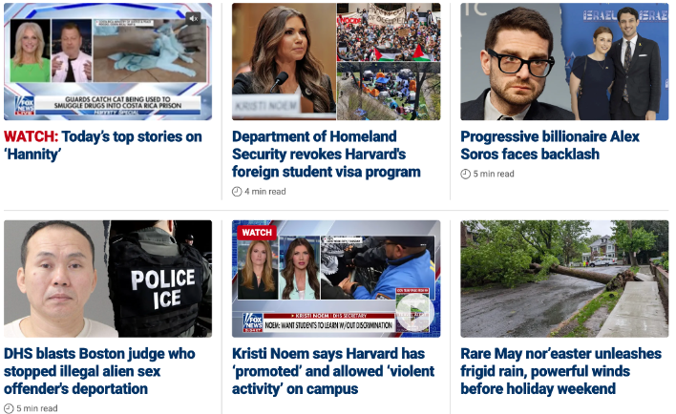The width and height of the screenshot is (676, 414).
Task: Click the clock icon under the DHS Boston judge story
Action: tap(9, 408)
